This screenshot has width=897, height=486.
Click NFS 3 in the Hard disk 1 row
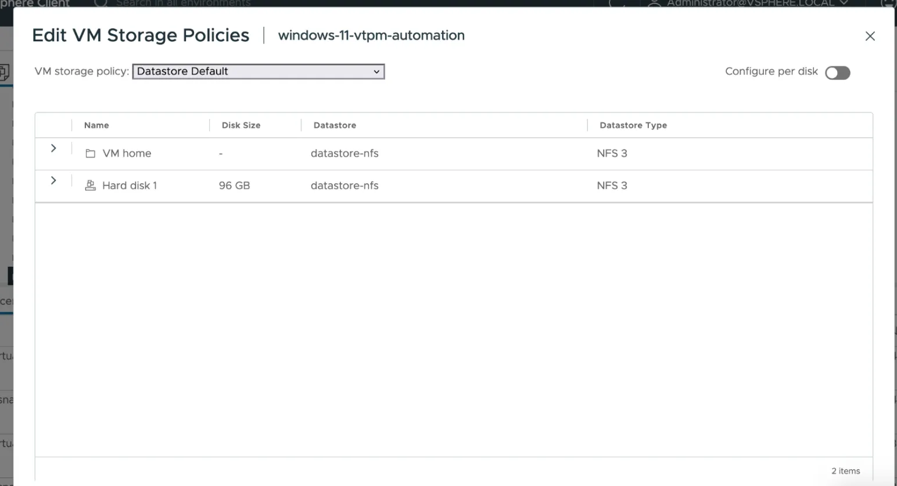point(612,185)
